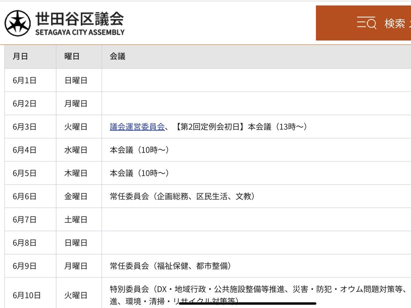Click 土曜日 in the 6月7日 row
Viewport: 411px width, 308px height.
[x=76, y=220]
